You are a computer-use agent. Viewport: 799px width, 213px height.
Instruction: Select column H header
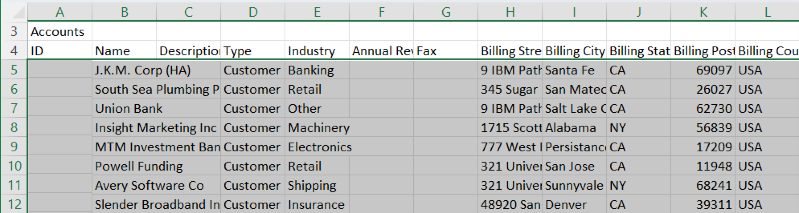pyautogui.click(x=510, y=12)
